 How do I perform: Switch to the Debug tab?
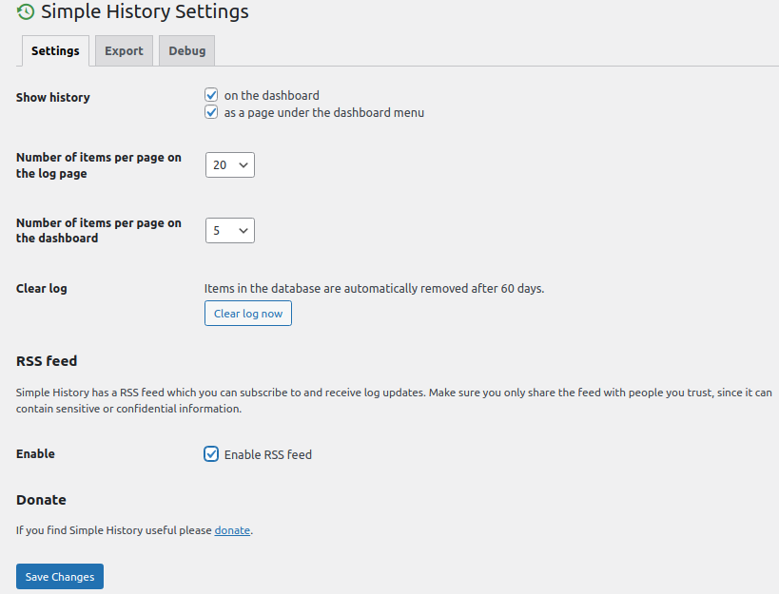click(186, 50)
